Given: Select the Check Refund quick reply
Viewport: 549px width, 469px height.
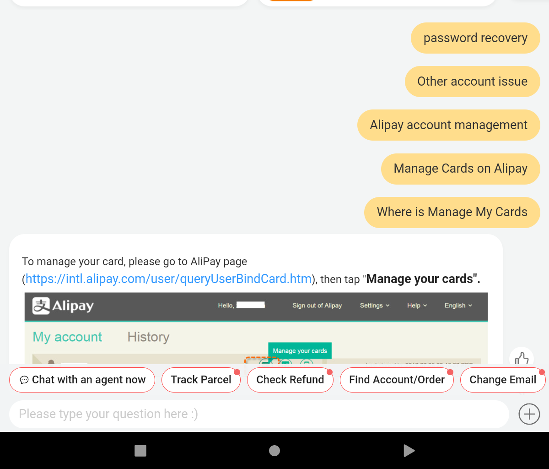Looking at the screenshot, I should click(x=290, y=380).
